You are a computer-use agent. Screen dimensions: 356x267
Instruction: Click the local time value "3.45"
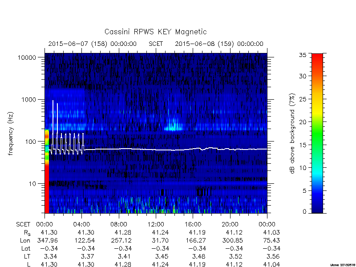(162, 257)
